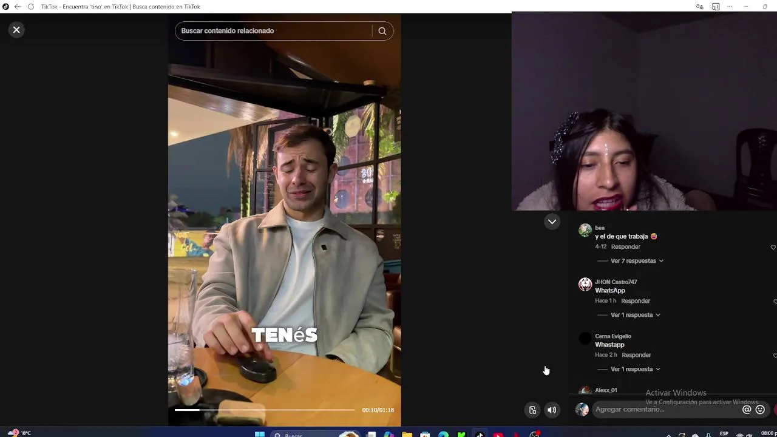Open username 'Cerna Evigelio' link
The image size is (777, 437).
[x=613, y=336]
